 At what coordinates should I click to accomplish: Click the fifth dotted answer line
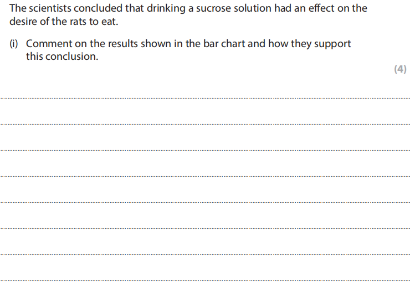pyautogui.click(x=205, y=202)
